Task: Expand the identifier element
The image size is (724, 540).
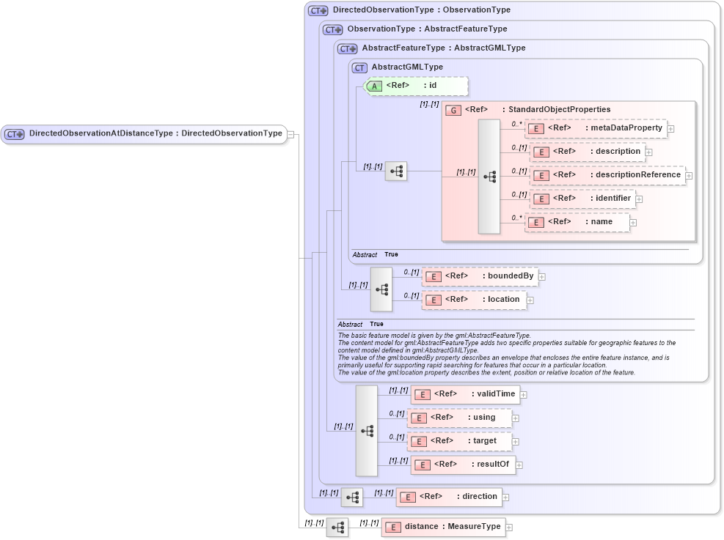Action: (639, 199)
